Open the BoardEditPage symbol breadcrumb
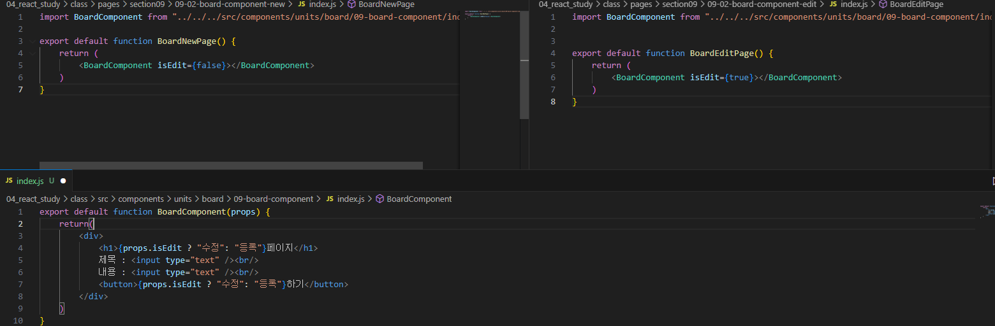995x326 pixels. (x=917, y=4)
